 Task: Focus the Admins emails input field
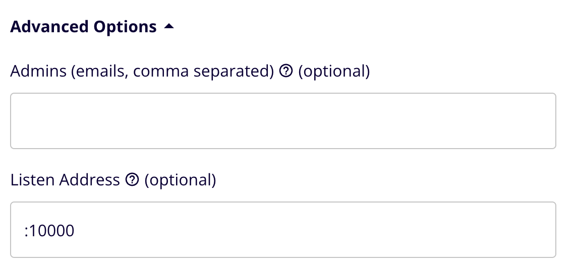coord(283,121)
